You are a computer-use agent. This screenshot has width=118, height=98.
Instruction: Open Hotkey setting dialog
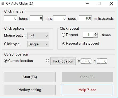[x=30, y=90]
